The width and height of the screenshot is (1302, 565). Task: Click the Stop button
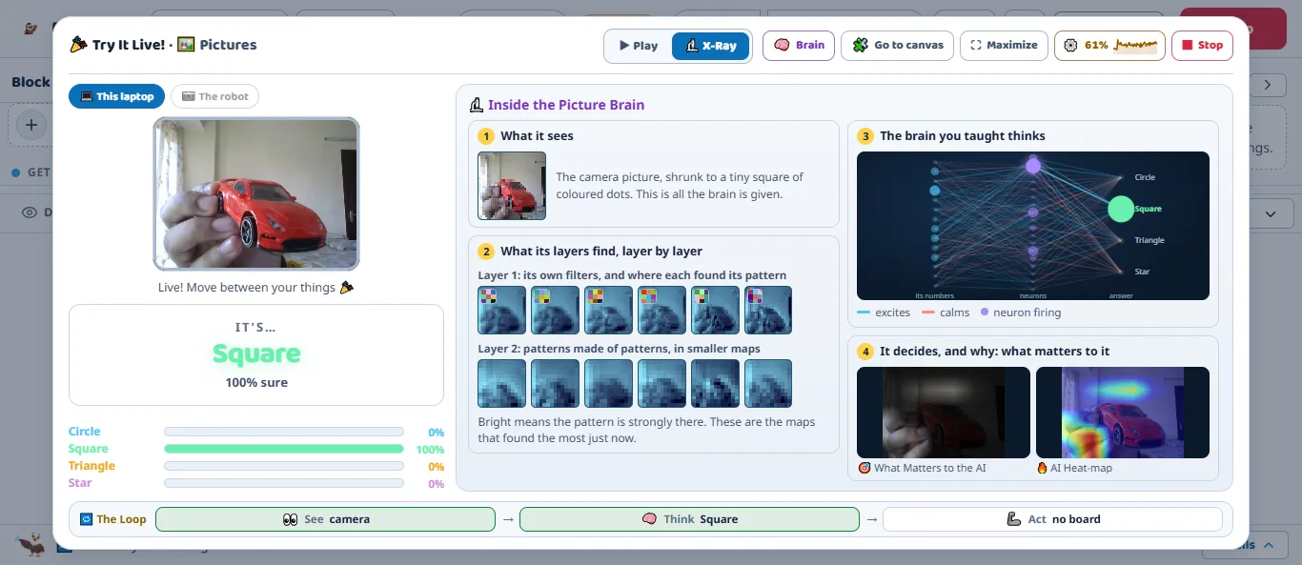click(x=1202, y=45)
